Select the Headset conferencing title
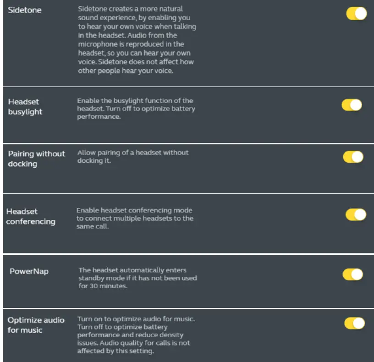This screenshot has height=362, width=374. [30, 216]
